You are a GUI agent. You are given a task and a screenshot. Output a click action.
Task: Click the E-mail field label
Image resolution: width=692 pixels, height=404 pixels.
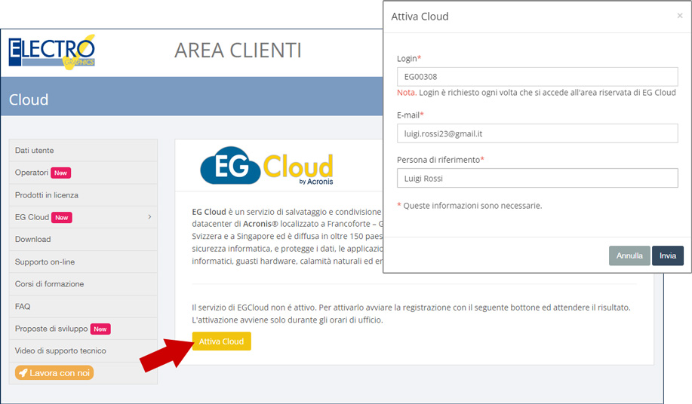pos(410,115)
